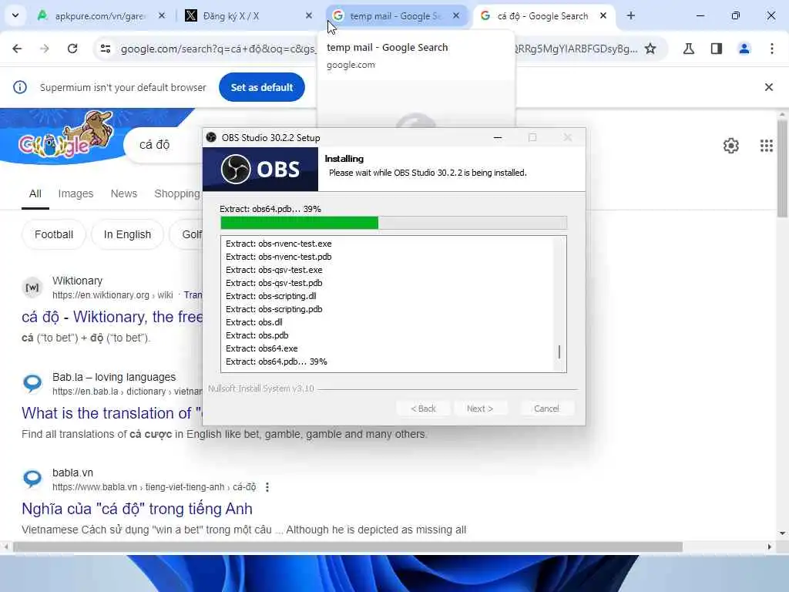Viewport: 789px width, 592px height.
Task: Click the babla.vn favicon
Action: pos(32,479)
